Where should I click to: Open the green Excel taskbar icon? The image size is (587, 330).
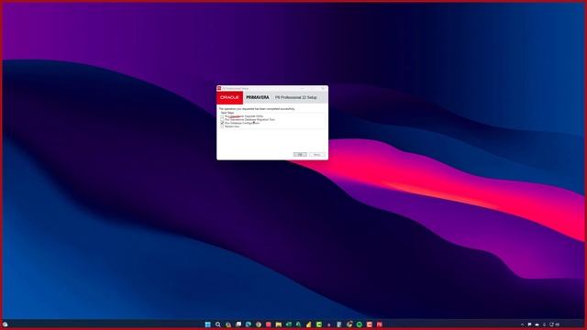289,324
